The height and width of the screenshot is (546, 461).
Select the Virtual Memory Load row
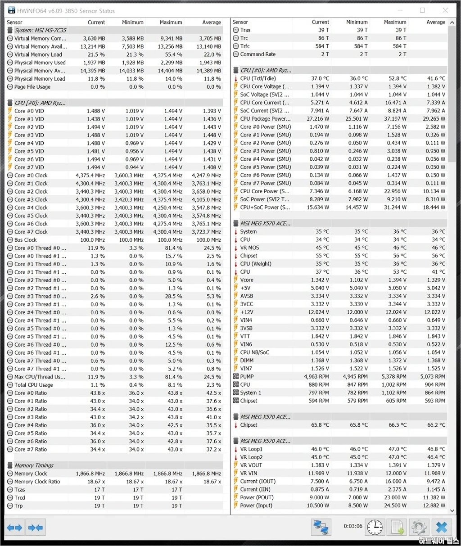[x=115, y=54]
